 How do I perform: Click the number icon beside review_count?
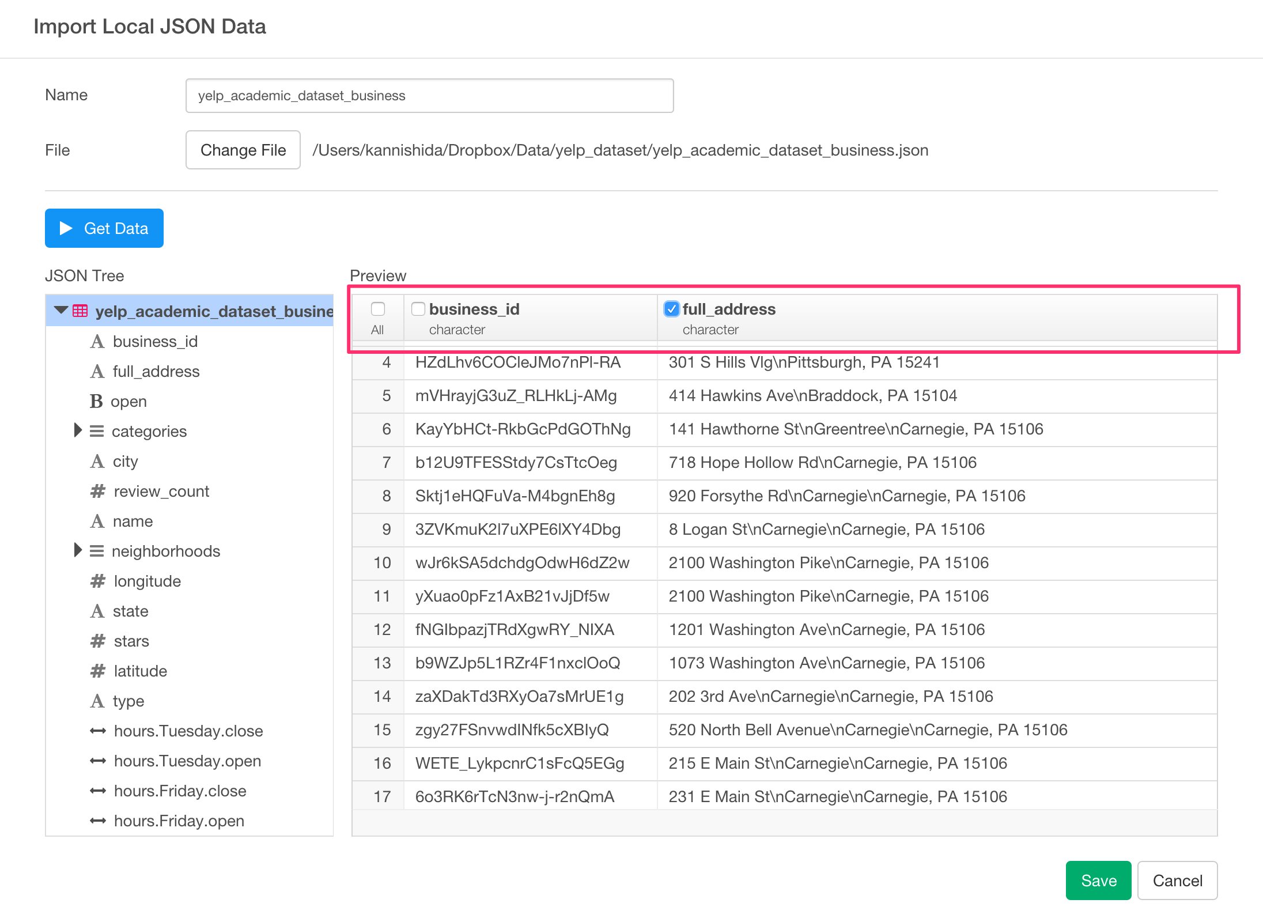pyautogui.click(x=97, y=491)
